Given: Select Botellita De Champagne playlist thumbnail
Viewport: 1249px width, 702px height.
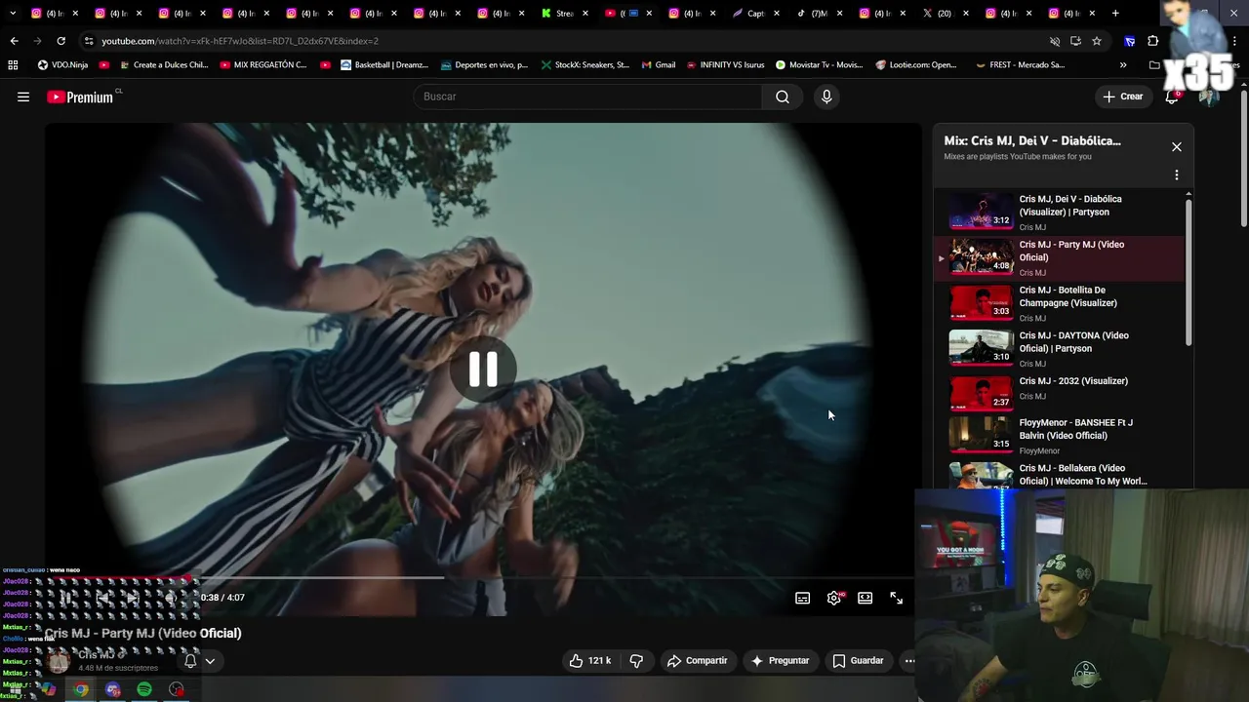Looking at the screenshot, I should click(981, 303).
